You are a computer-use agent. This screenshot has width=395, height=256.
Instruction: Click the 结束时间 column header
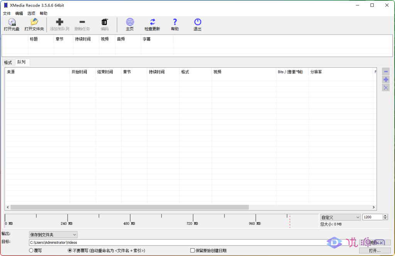point(108,72)
